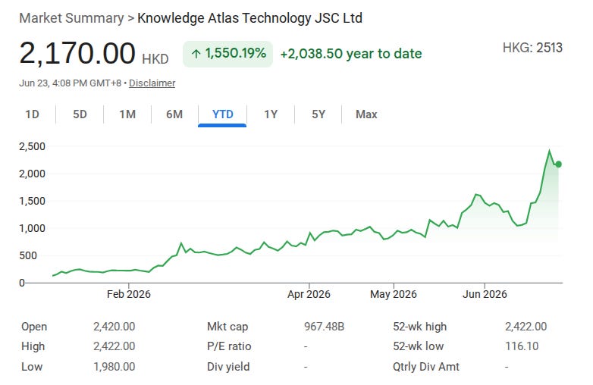Click the HKG: 2513 ticker label
This screenshot has height=385, width=593.
pyautogui.click(x=532, y=48)
